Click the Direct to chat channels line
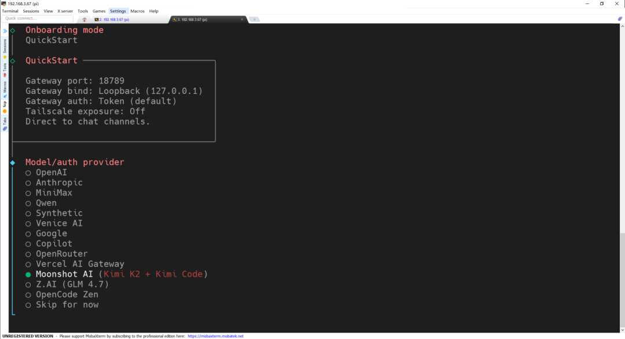625x339 pixels. (88, 121)
